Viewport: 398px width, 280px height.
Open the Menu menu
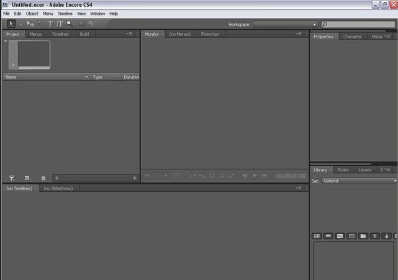[x=48, y=14]
